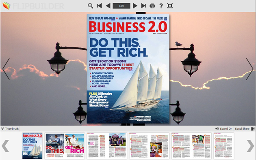256x160 pixels.
Task: Click the FlipBuilder logo icon
Action: click(x=7, y=6)
